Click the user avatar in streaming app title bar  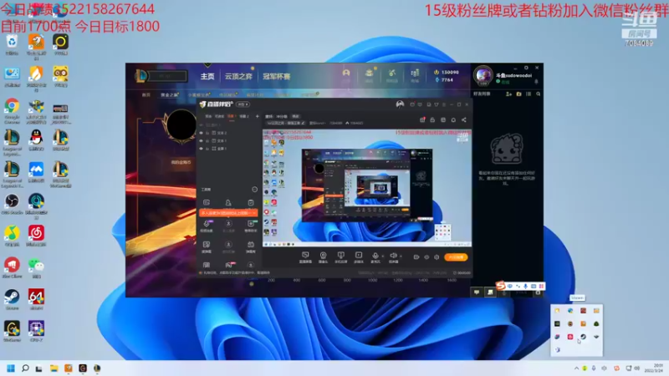[x=400, y=104]
